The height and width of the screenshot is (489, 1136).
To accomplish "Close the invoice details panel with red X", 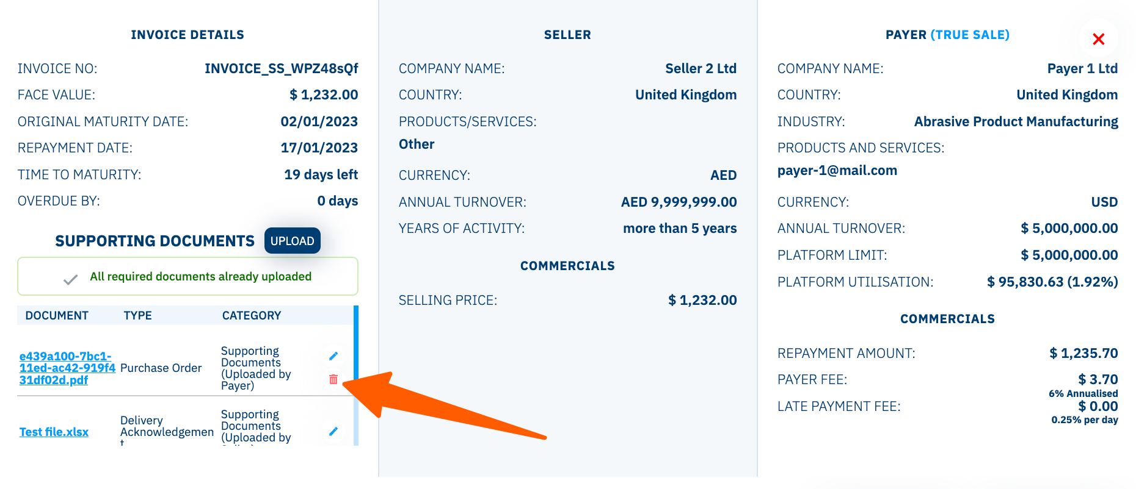I will click(x=1098, y=39).
